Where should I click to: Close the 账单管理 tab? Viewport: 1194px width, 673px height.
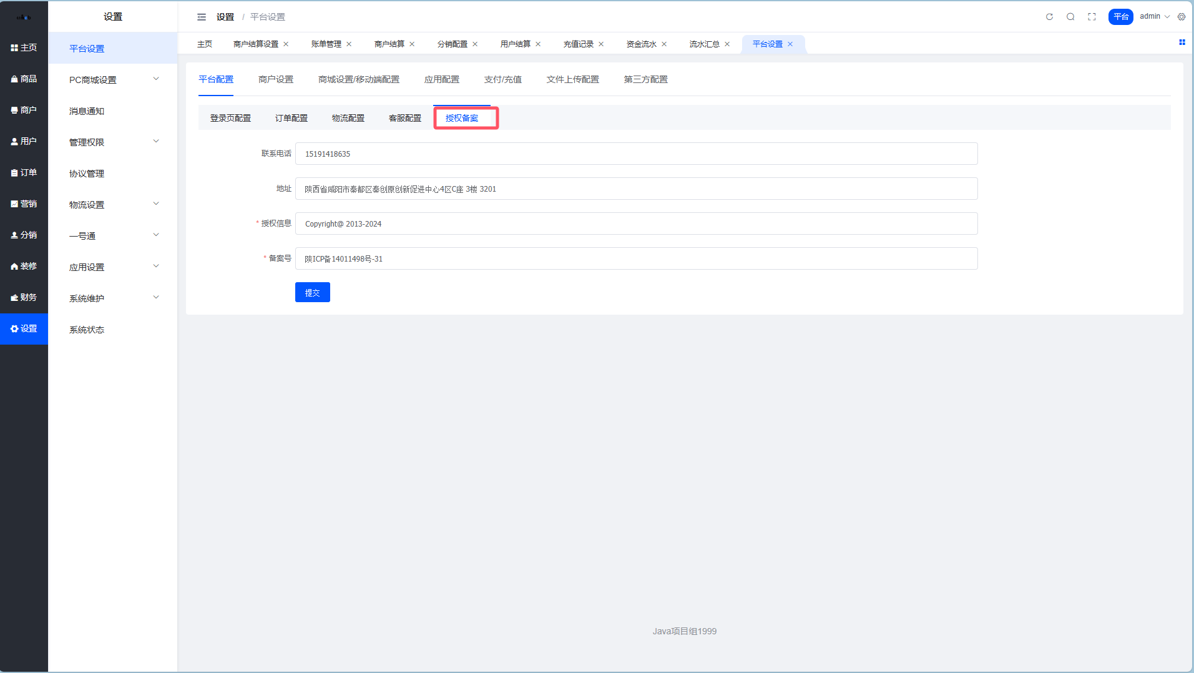pyautogui.click(x=349, y=44)
